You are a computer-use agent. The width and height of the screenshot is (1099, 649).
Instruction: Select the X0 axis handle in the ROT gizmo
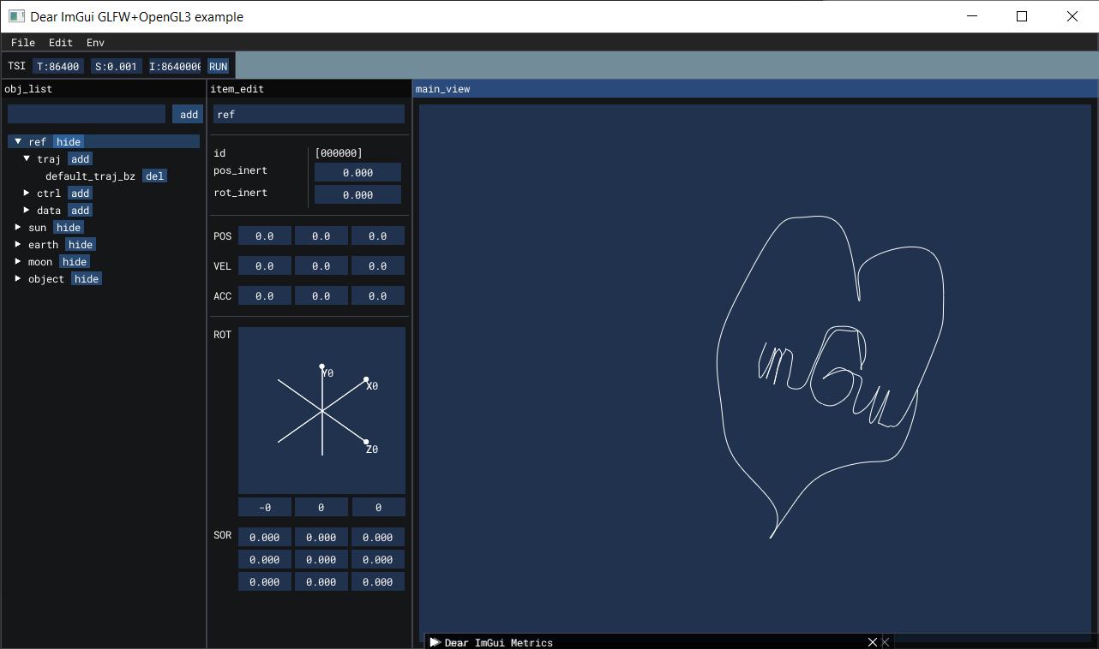pyautogui.click(x=366, y=379)
